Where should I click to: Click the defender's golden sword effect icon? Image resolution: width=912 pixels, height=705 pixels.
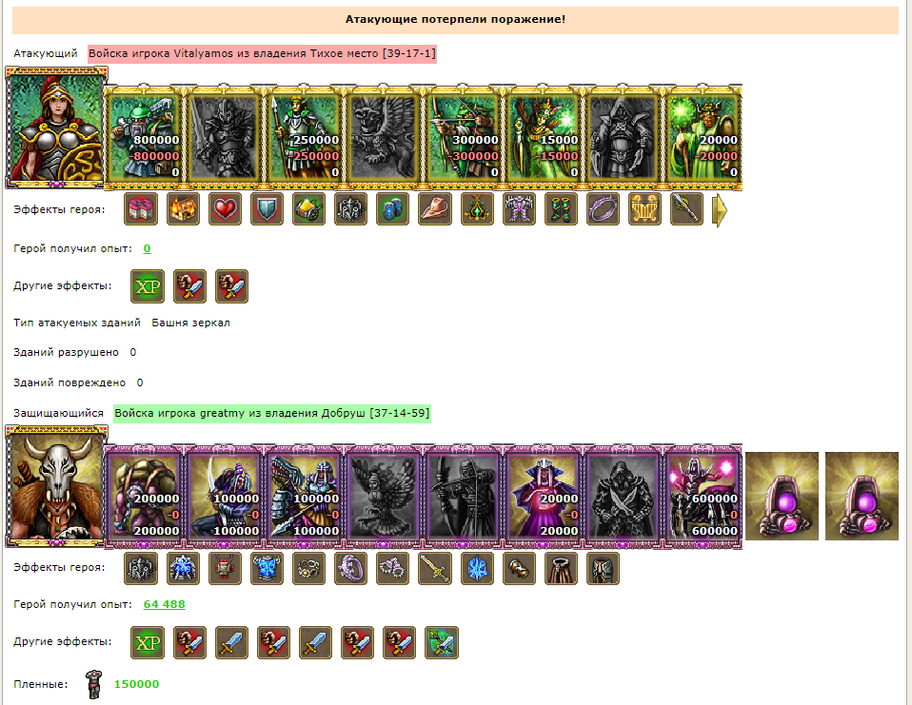click(434, 568)
